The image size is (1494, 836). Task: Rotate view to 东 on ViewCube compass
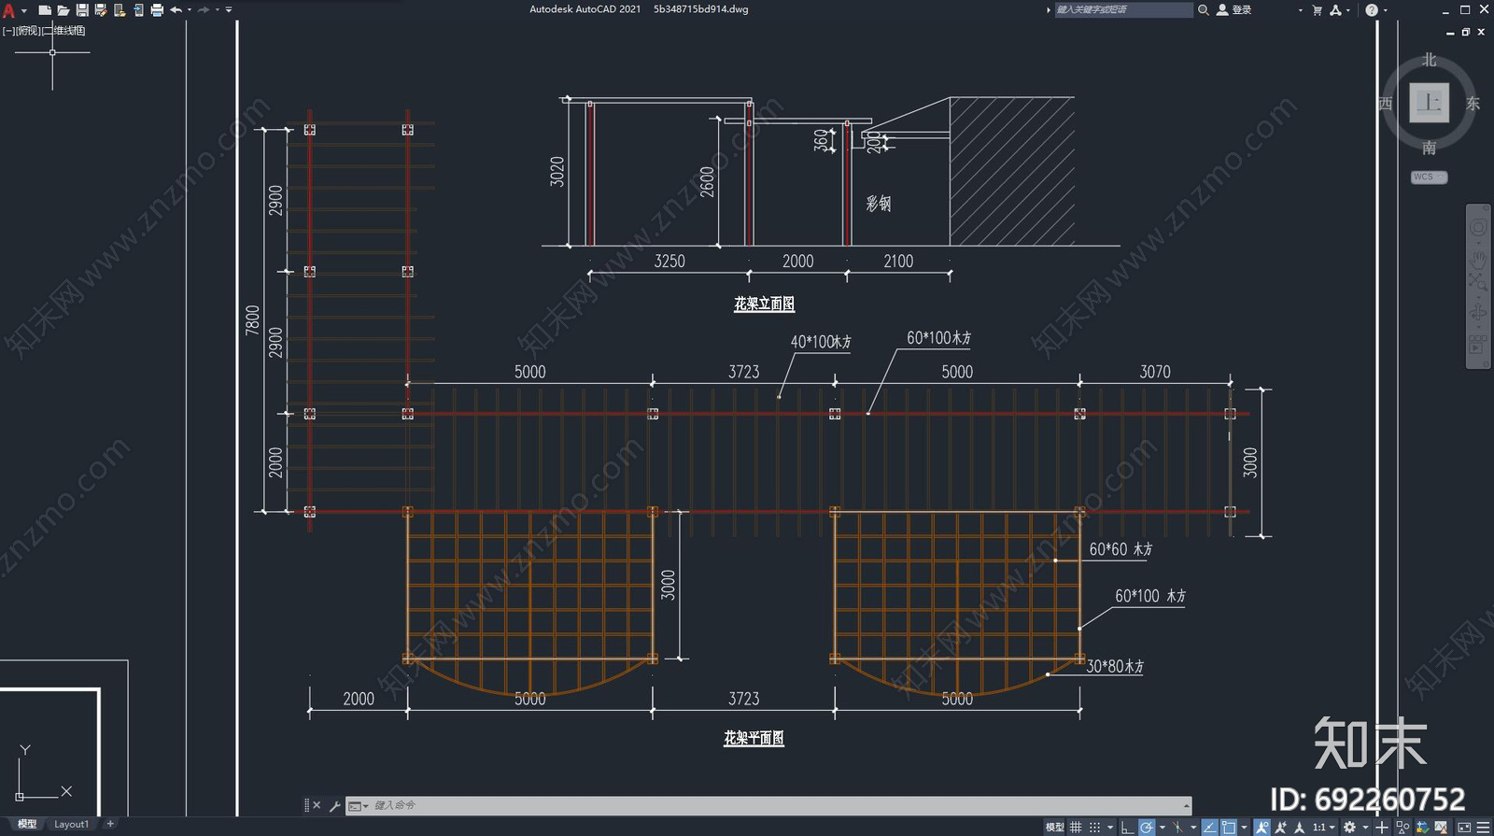[1473, 104]
